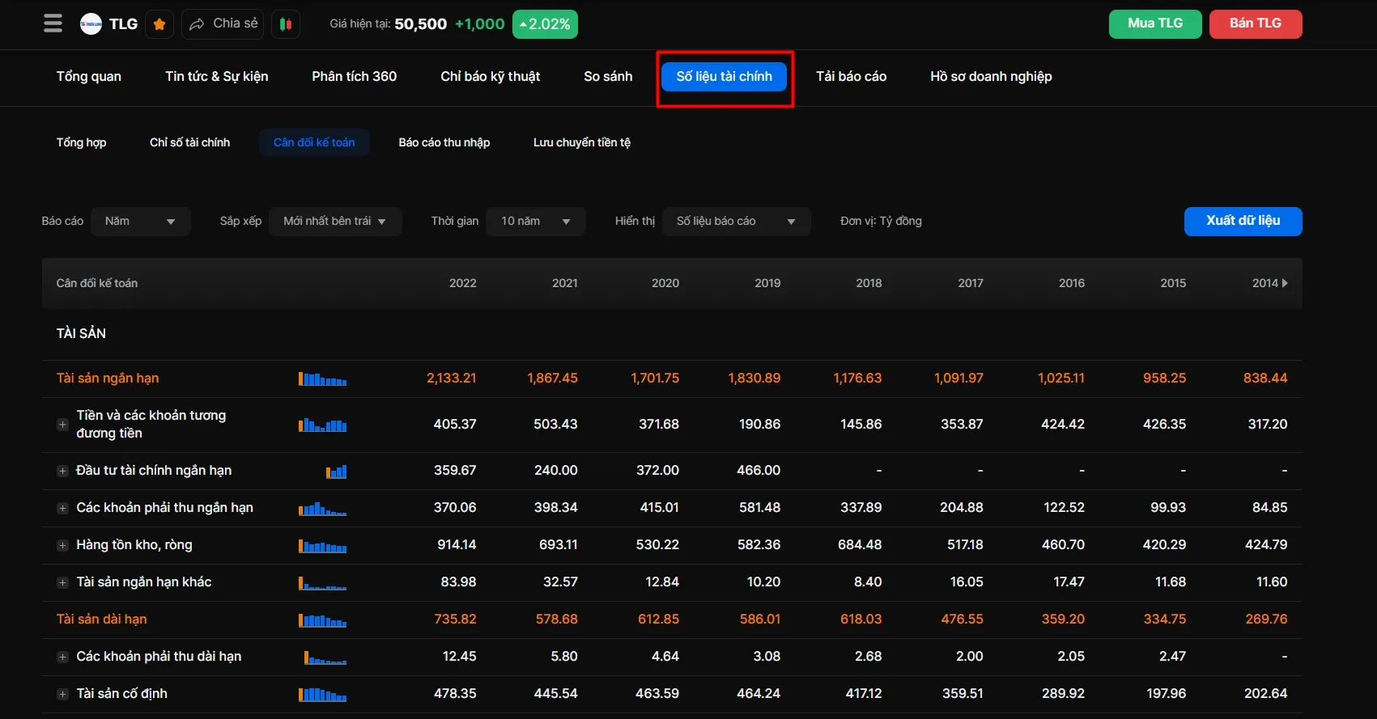The image size is (1377, 719).
Task: Click the value 735.82
Action: point(455,620)
